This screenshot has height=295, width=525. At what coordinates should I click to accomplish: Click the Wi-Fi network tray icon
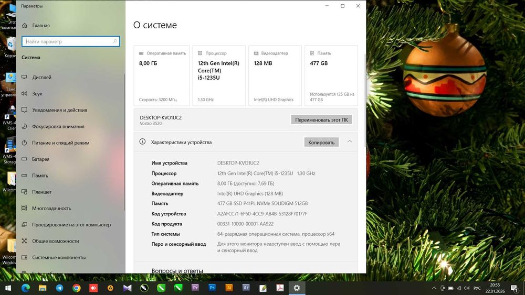click(x=459, y=288)
